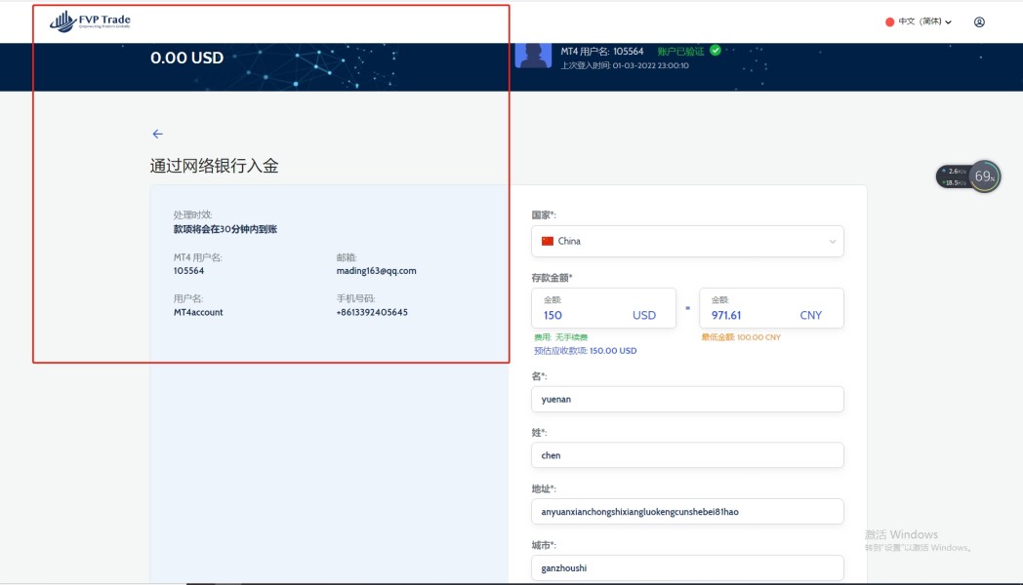
Task: Expand the country dropdown showing China
Action: 687,241
